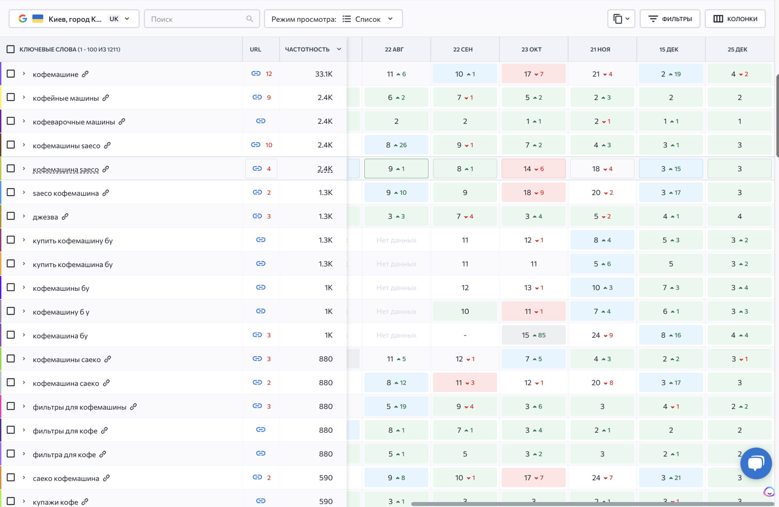Check the кофейные машины row checkbox

tap(11, 97)
